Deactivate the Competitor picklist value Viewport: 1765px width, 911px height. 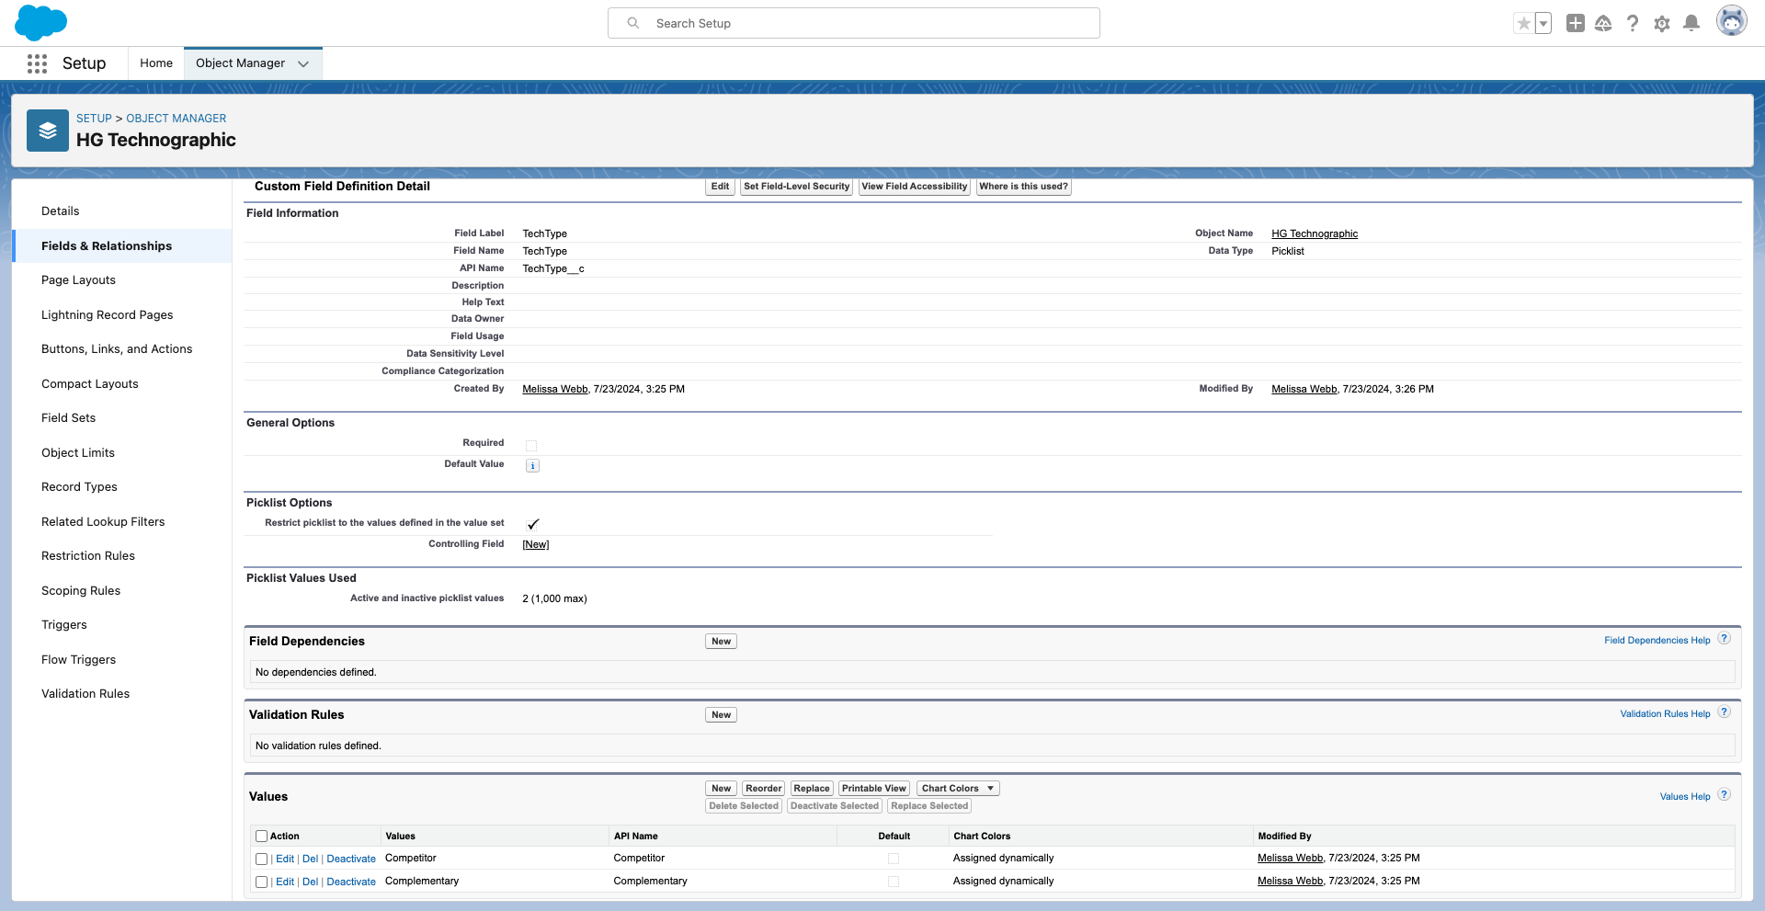351,859
